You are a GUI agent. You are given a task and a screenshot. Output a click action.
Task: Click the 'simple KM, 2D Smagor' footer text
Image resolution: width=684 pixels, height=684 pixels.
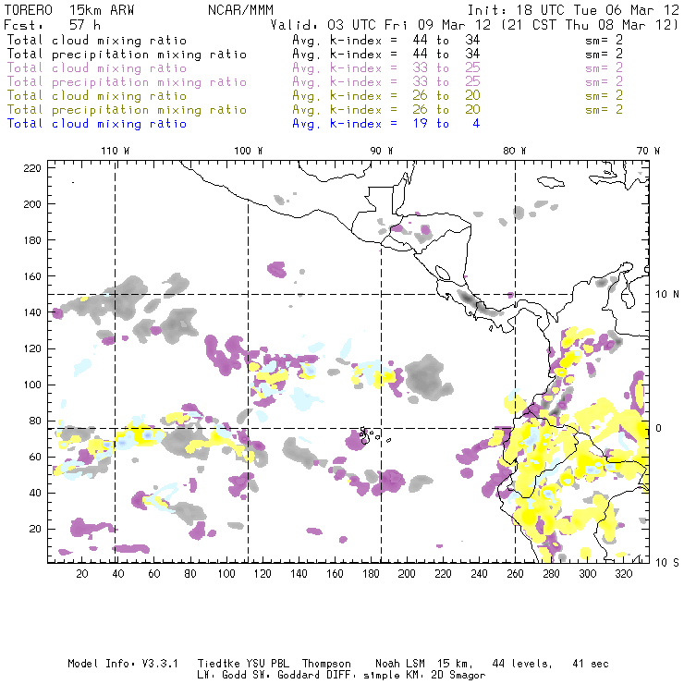coord(424,675)
